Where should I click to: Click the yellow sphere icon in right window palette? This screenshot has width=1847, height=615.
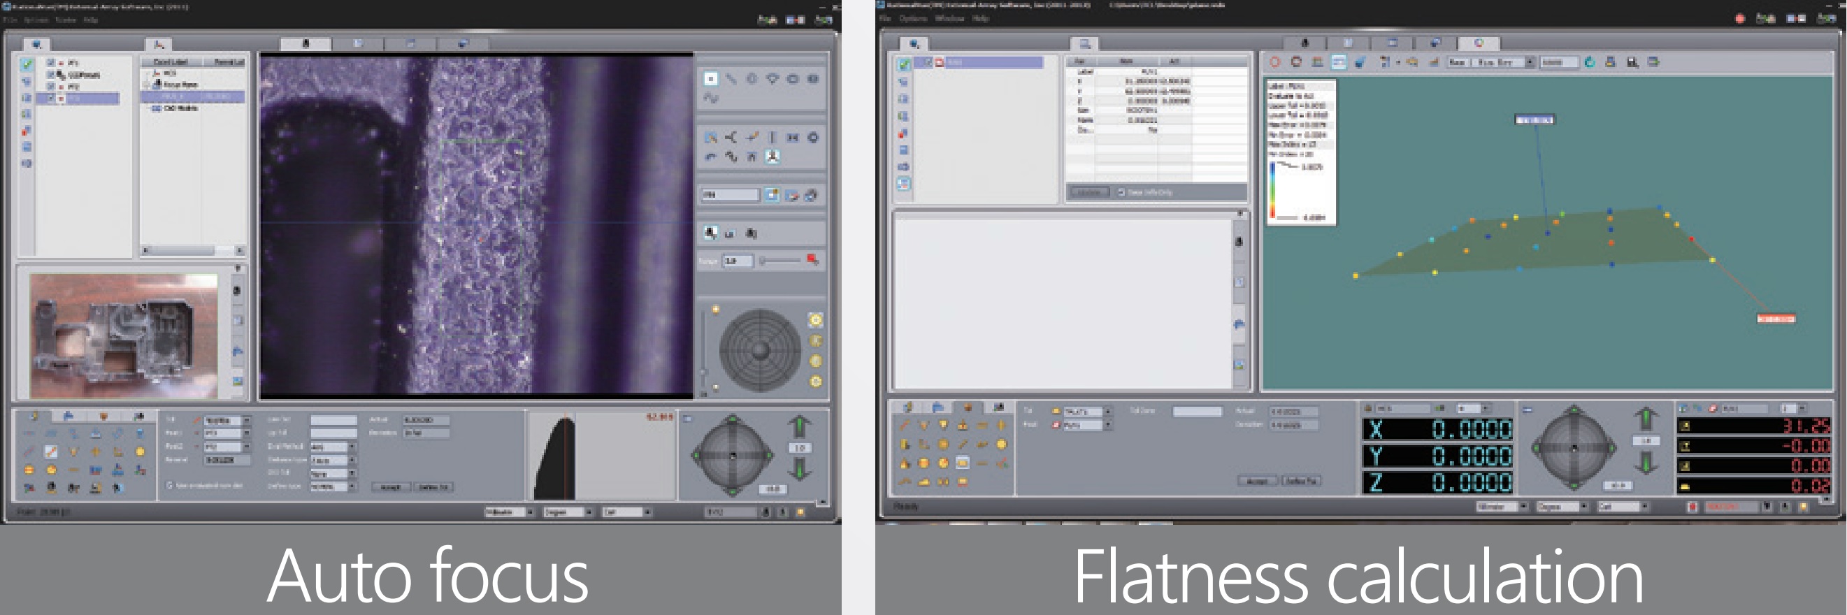tap(1002, 444)
